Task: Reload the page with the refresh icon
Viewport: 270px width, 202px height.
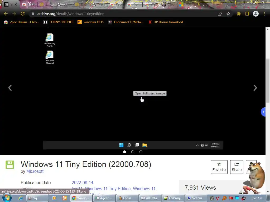Action: click(23, 14)
